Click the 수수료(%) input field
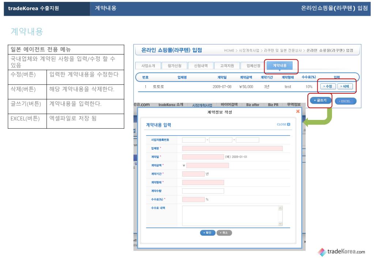The height and width of the screenshot is (264, 374). tap(193, 199)
